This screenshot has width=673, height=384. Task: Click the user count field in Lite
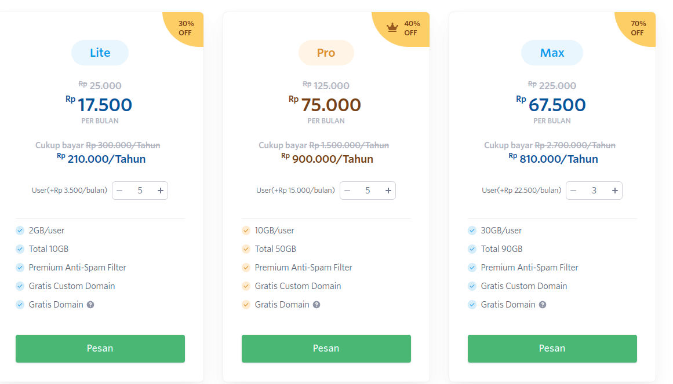[140, 191]
